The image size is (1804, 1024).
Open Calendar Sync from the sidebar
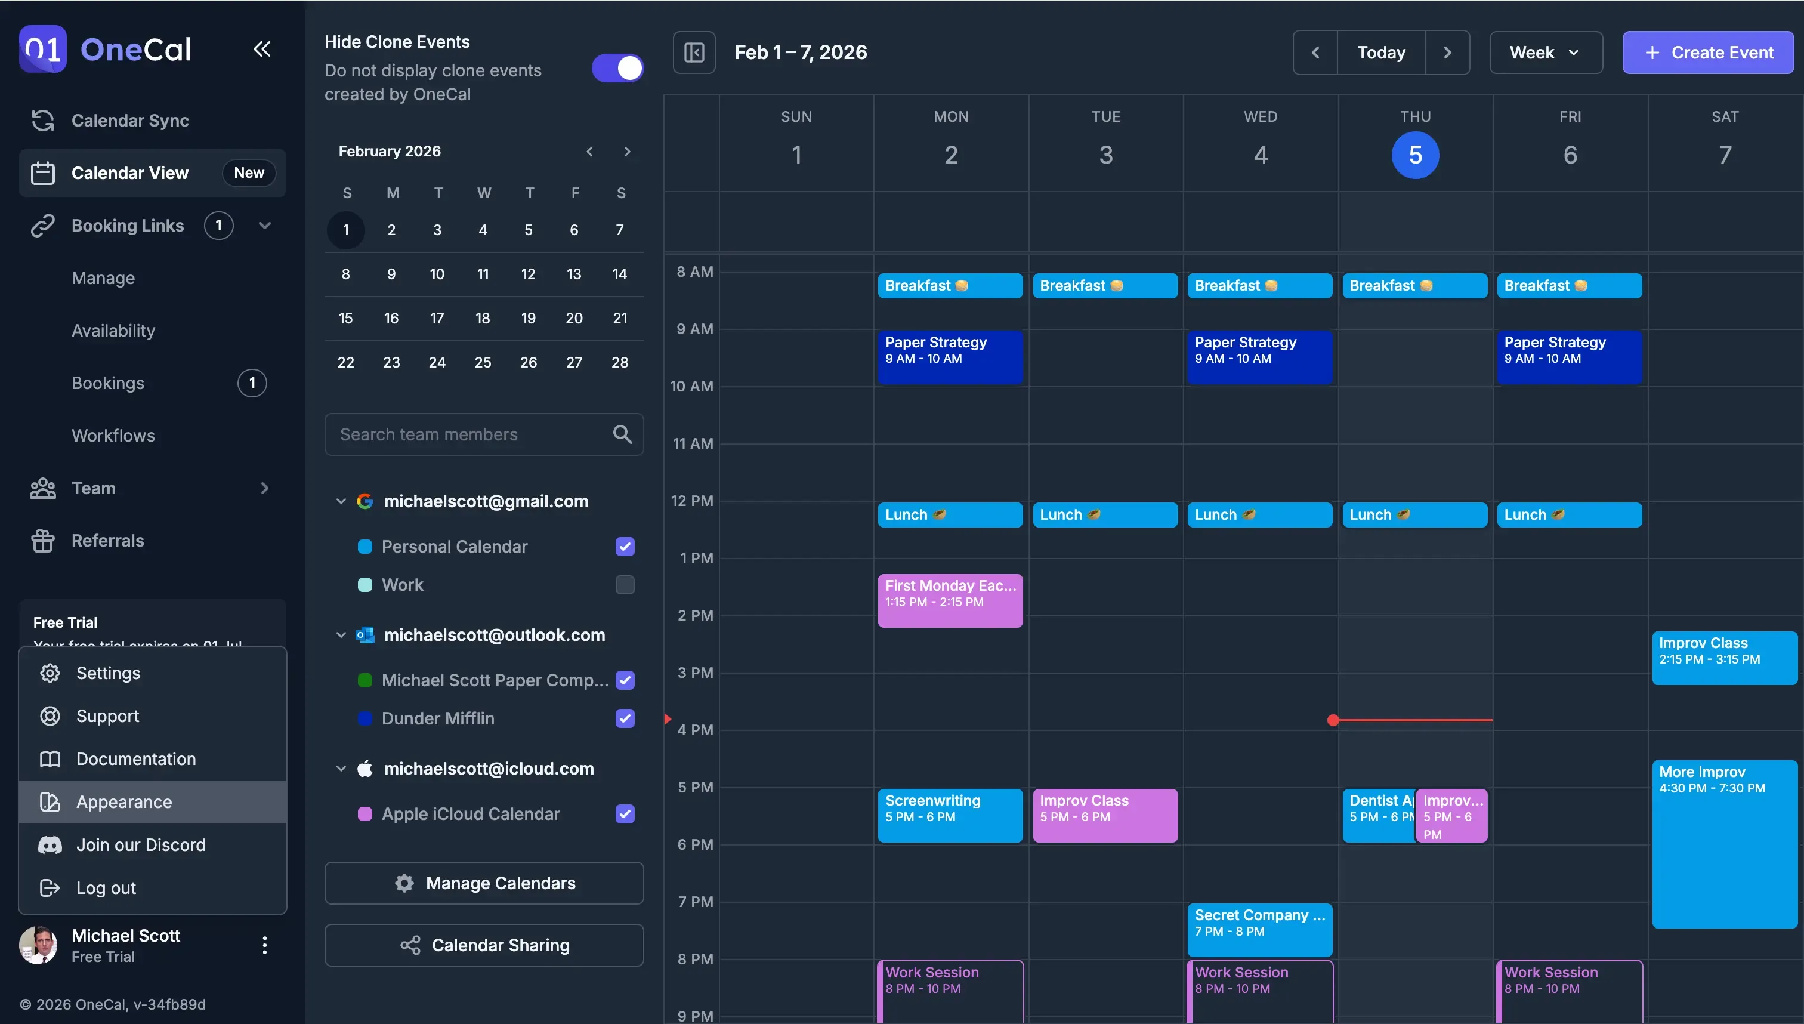point(129,121)
